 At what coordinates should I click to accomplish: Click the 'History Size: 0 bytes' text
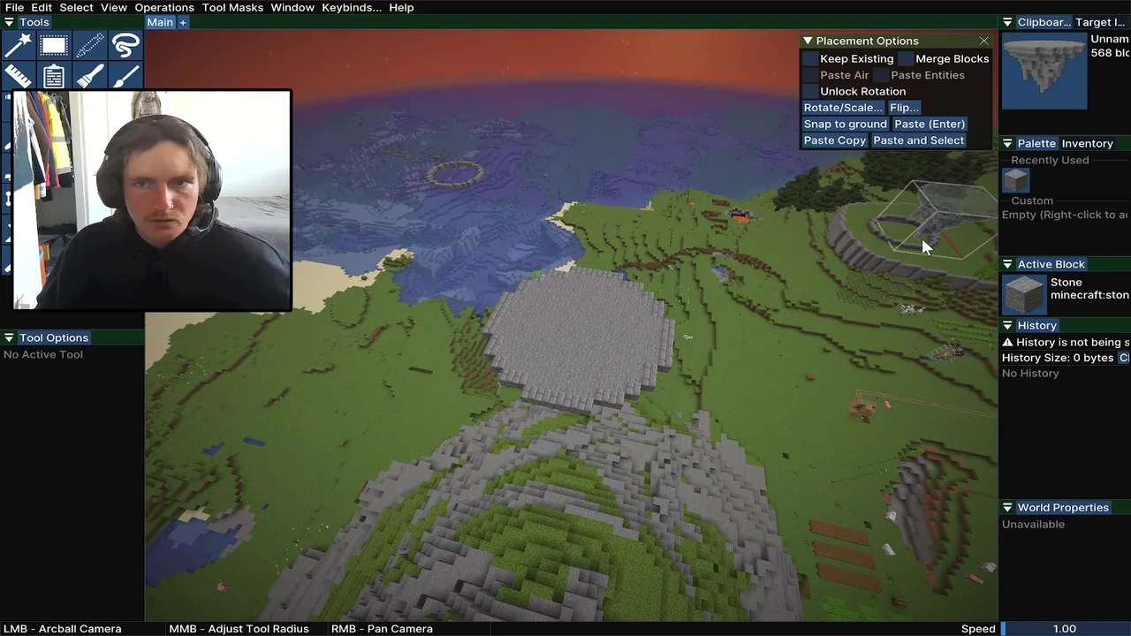(1058, 358)
